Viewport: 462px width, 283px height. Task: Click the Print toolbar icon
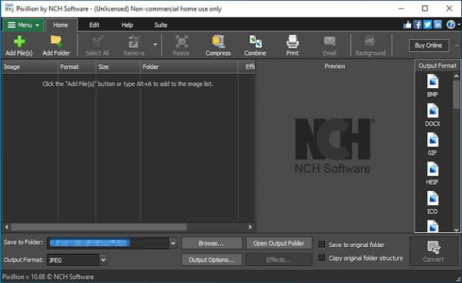[292, 46]
